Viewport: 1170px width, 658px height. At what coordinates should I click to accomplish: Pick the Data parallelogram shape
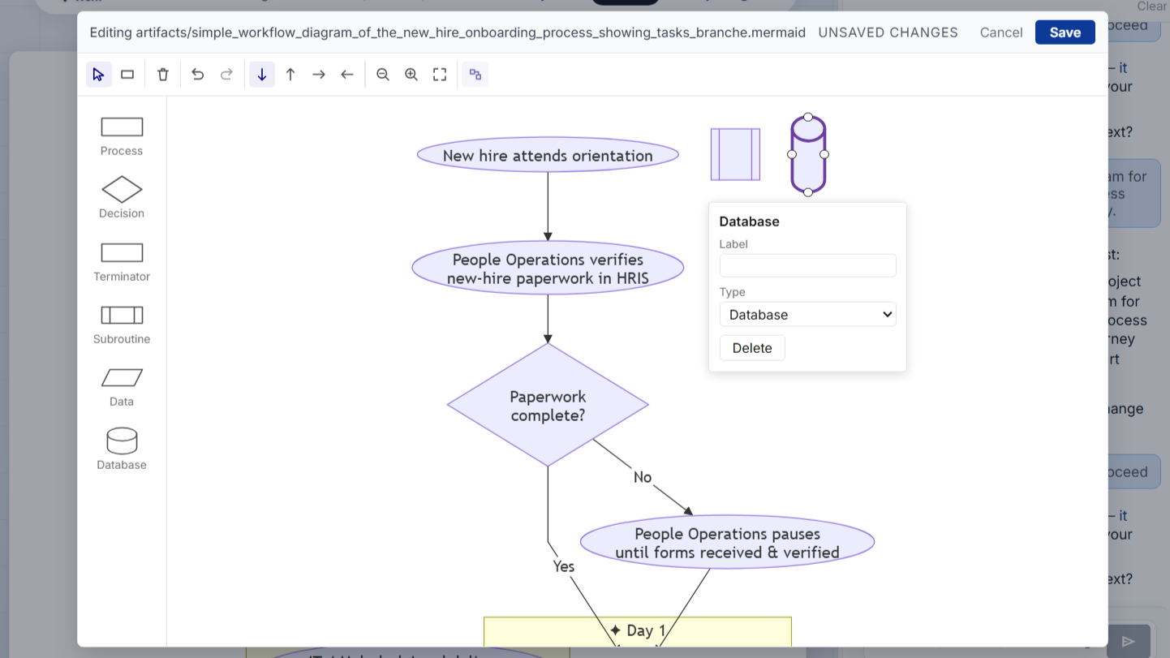[x=122, y=386]
